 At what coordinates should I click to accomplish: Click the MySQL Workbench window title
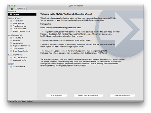[x=75, y=6]
